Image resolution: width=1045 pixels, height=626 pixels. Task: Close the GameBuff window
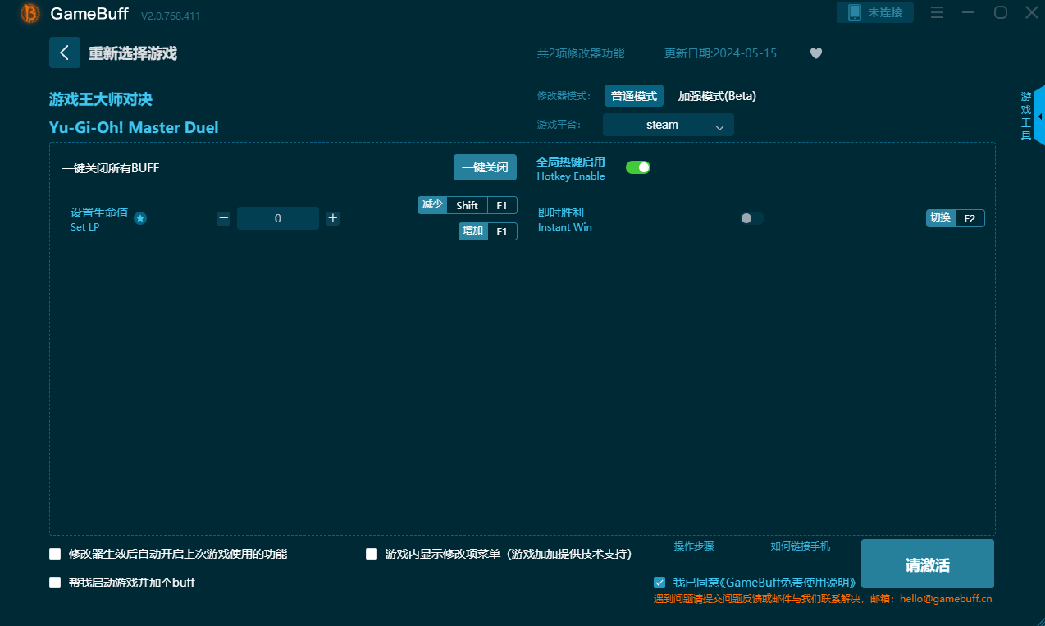[1032, 12]
